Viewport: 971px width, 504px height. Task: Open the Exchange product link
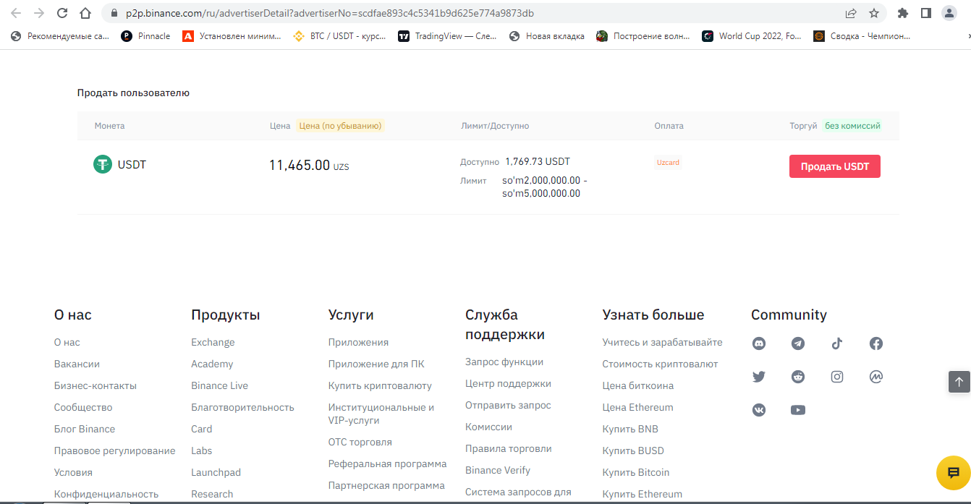click(x=213, y=342)
